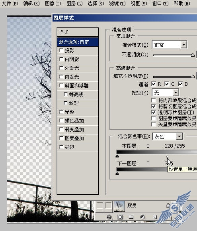Image resolution: width=197 pixels, height=231 pixels.
Task: Click the create new set folder icon
Action: click(x=131, y=217)
